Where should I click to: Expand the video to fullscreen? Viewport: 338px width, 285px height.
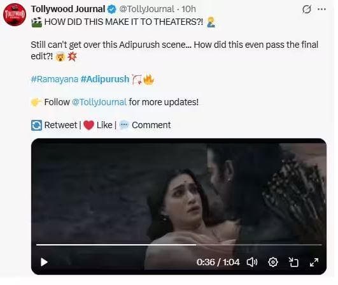[x=314, y=262]
